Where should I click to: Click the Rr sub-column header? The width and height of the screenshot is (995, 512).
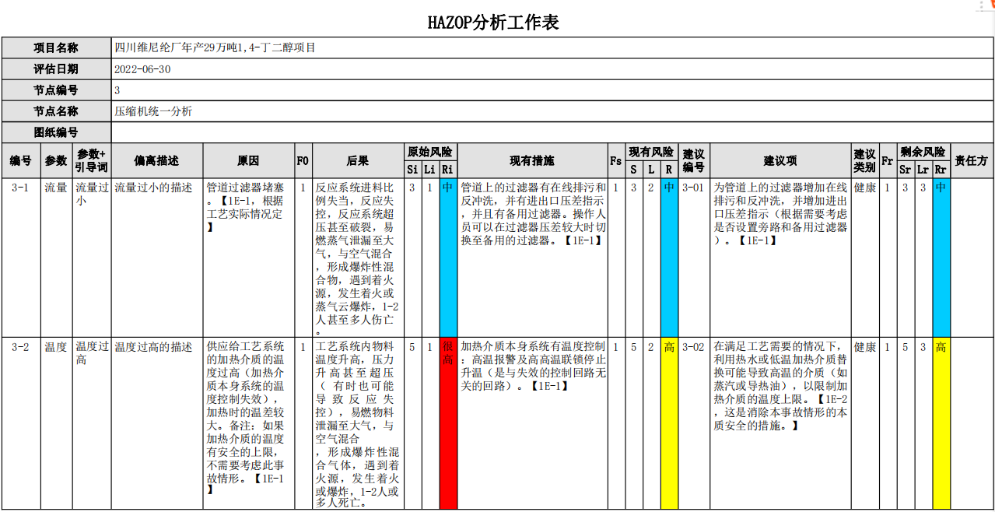pos(941,170)
